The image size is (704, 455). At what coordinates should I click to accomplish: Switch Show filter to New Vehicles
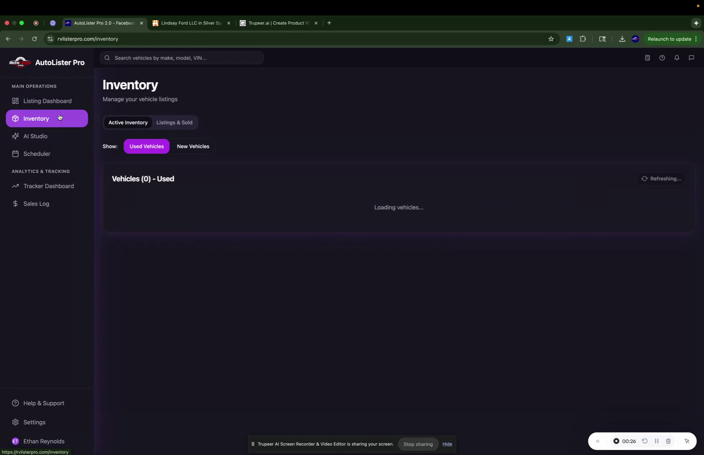[193, 146]
